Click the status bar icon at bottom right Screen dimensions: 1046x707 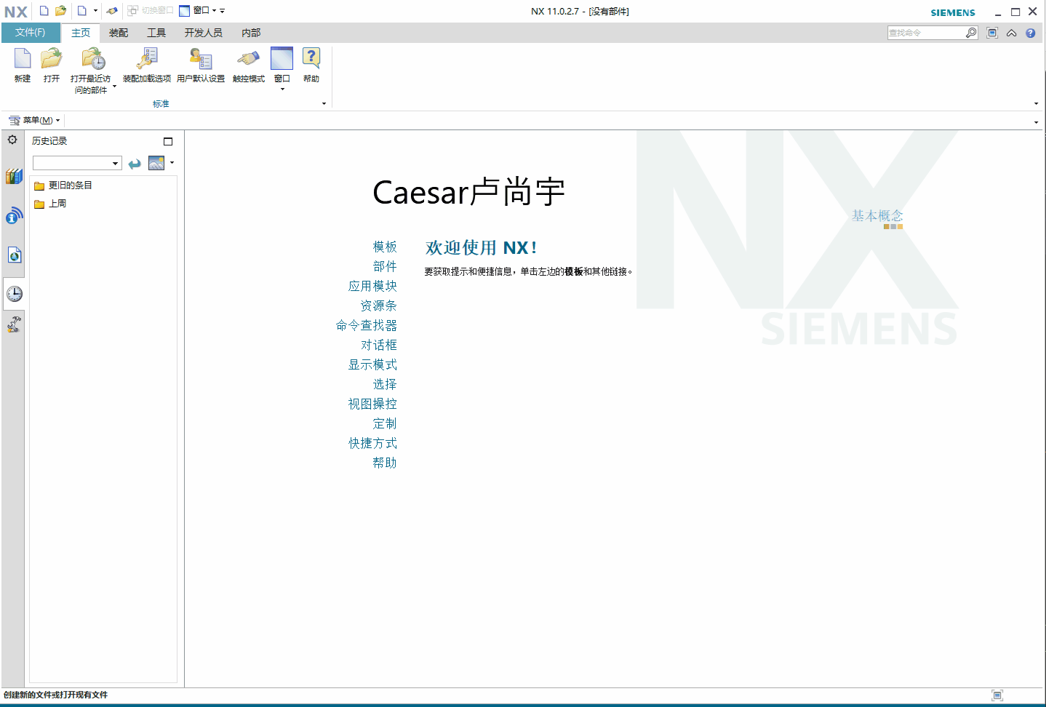click(x=997, y=695)
